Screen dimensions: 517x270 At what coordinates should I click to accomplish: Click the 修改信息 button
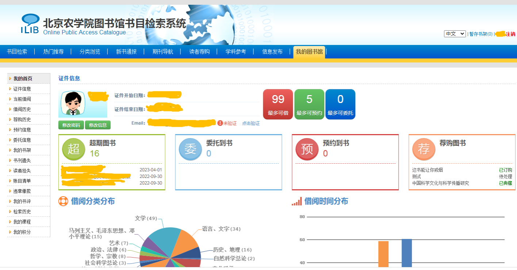tap(98, 125)
